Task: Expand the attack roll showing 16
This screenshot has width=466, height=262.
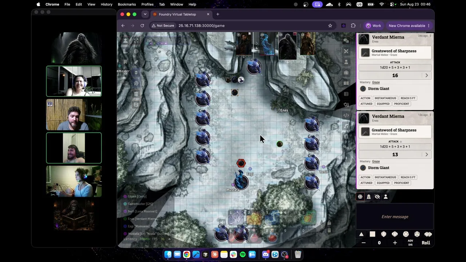Action: coord(427,75)
